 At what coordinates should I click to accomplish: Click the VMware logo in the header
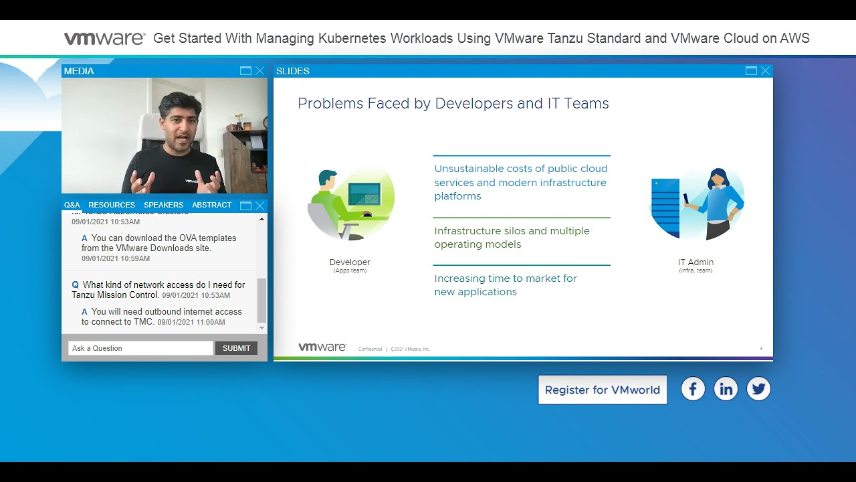(104, 38)
